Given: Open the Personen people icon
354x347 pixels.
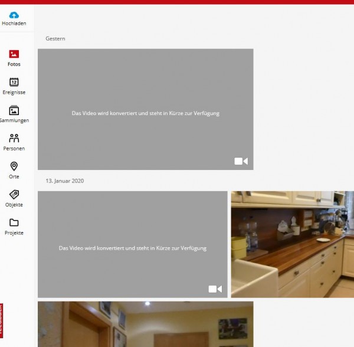Looking at the screenshot, I should 14,138.
